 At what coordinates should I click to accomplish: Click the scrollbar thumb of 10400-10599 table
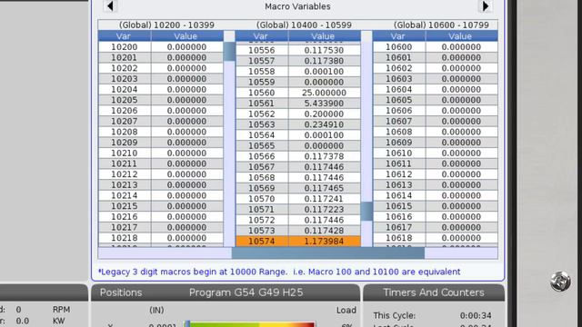366,212
